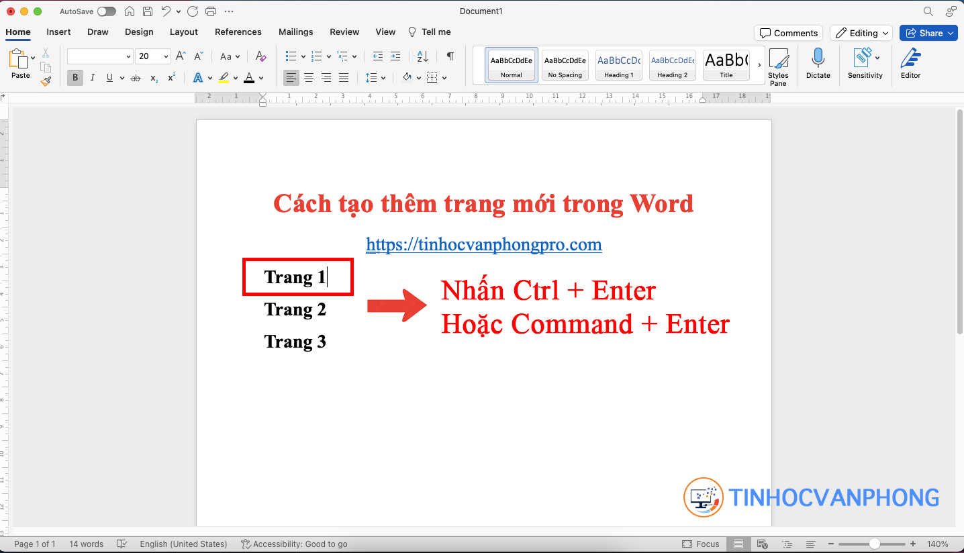Open the font size dropdown

[166, 57]
